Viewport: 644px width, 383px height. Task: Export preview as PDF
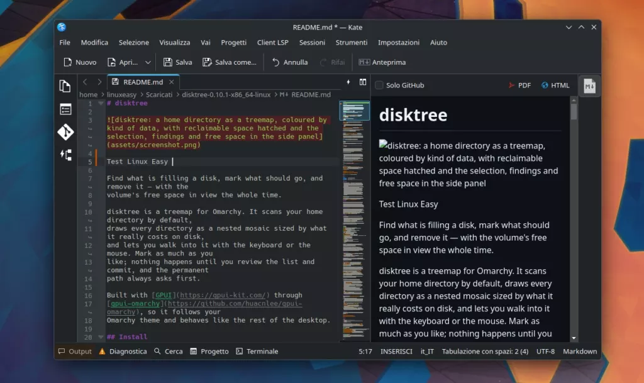[x=519, y=86]
